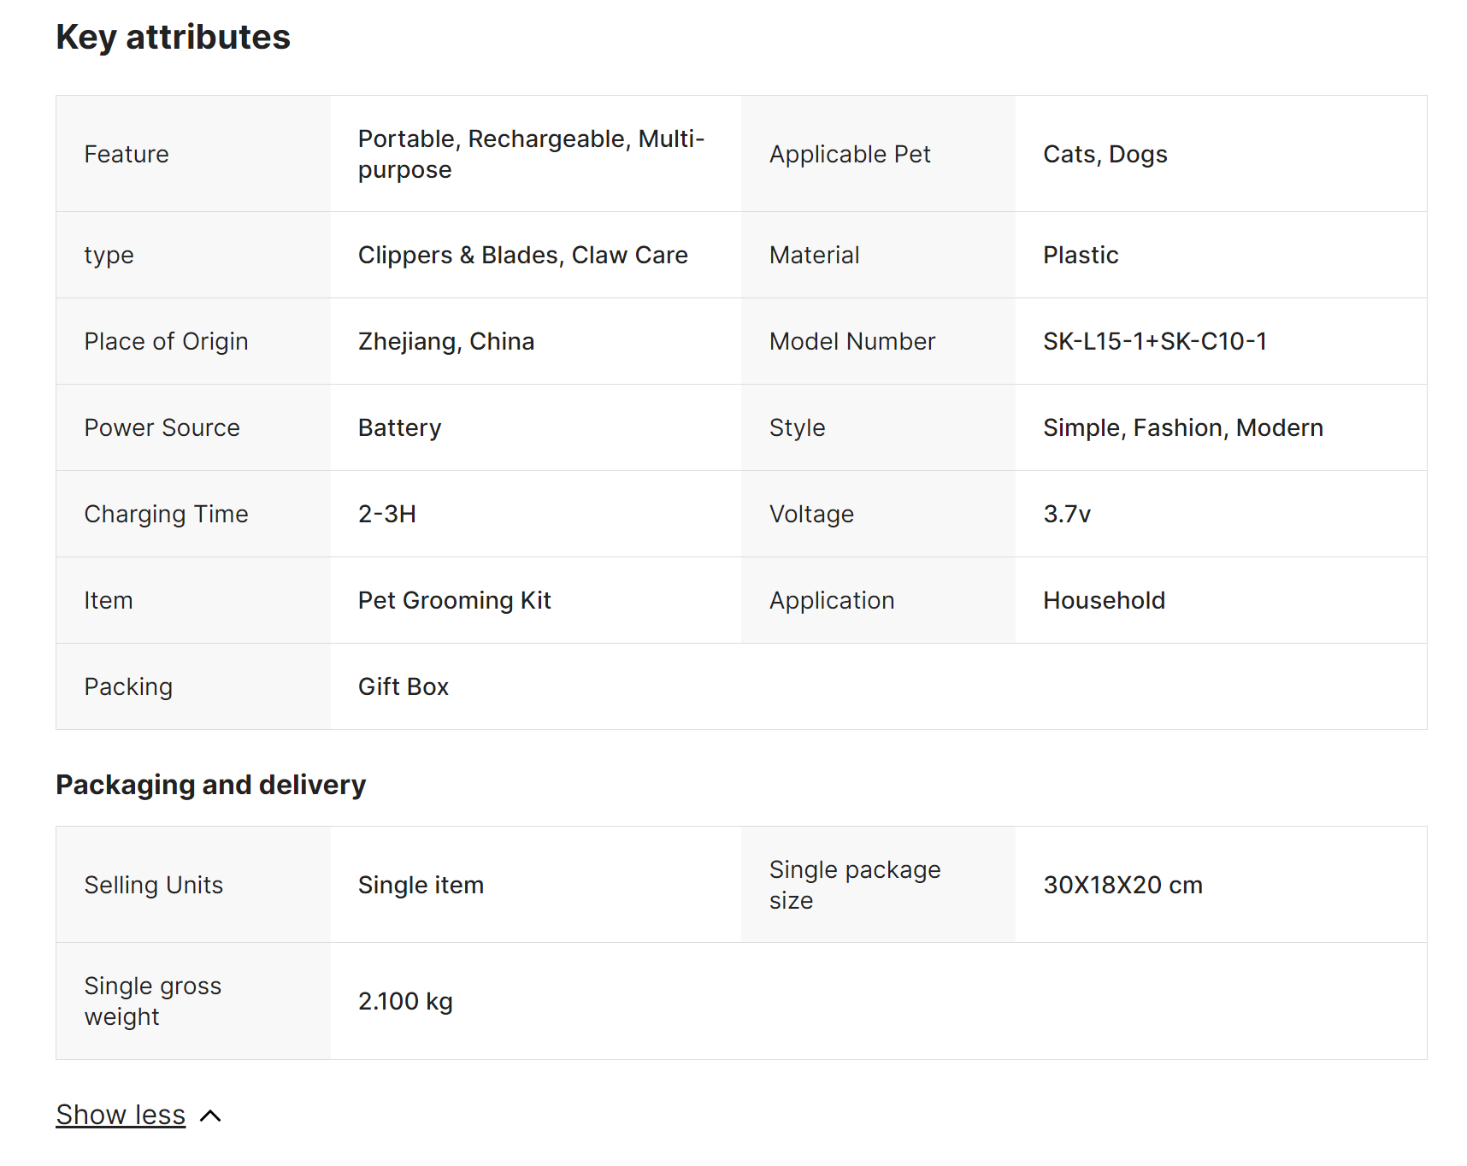Click the 30X18X20 cm package size value
The width and height of the screenshot is (1467, 1166).
pyautogui.click(x=1122, y=885)
